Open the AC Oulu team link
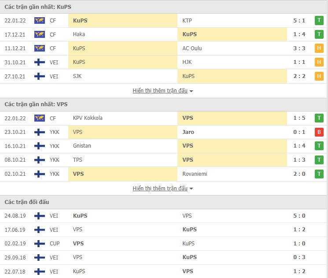The image size is (328, 278). click(192, 48)
